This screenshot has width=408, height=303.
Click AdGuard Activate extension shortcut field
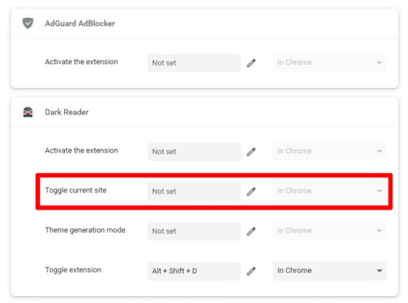pos(194,63)
